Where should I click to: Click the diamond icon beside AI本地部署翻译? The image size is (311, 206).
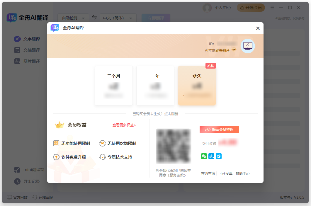click(x=234, y=50)
